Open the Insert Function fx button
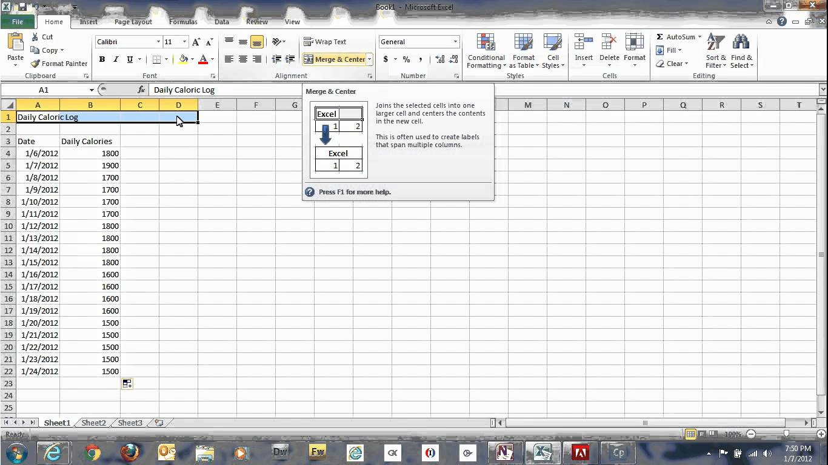This screenshot has height=465, width=828. [x=141, y=90]
